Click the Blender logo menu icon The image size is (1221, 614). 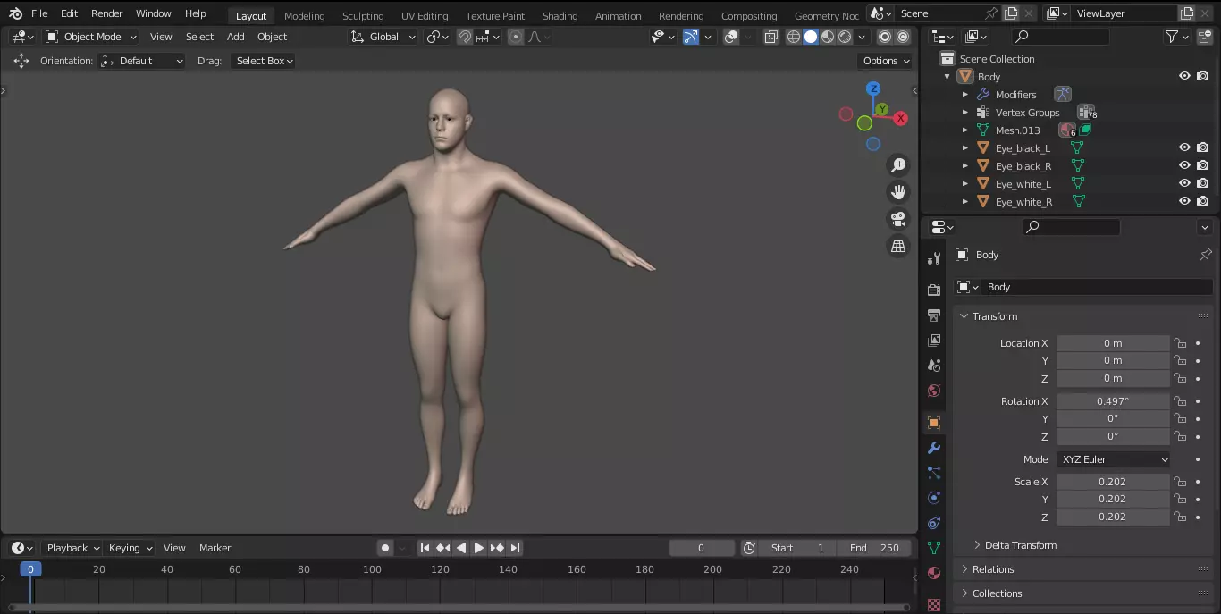[15, 13]
